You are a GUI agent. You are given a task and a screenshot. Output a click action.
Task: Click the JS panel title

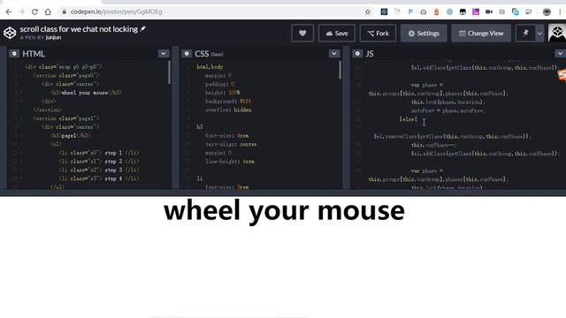click(370, 54)
